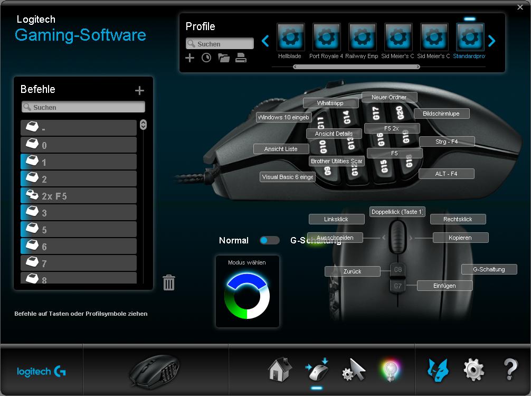The height and width of the screenshot is (396, 531).
Task: Create a new profile with plus icon
Action: [189, 58]
